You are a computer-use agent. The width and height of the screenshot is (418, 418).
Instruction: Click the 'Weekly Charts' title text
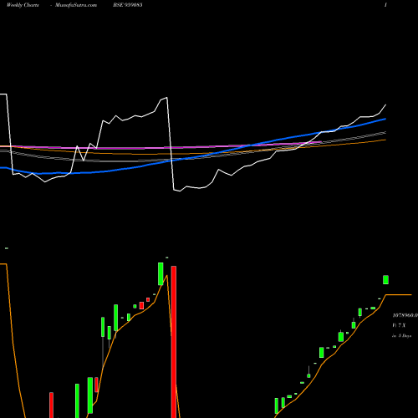(x=23, y=5)
